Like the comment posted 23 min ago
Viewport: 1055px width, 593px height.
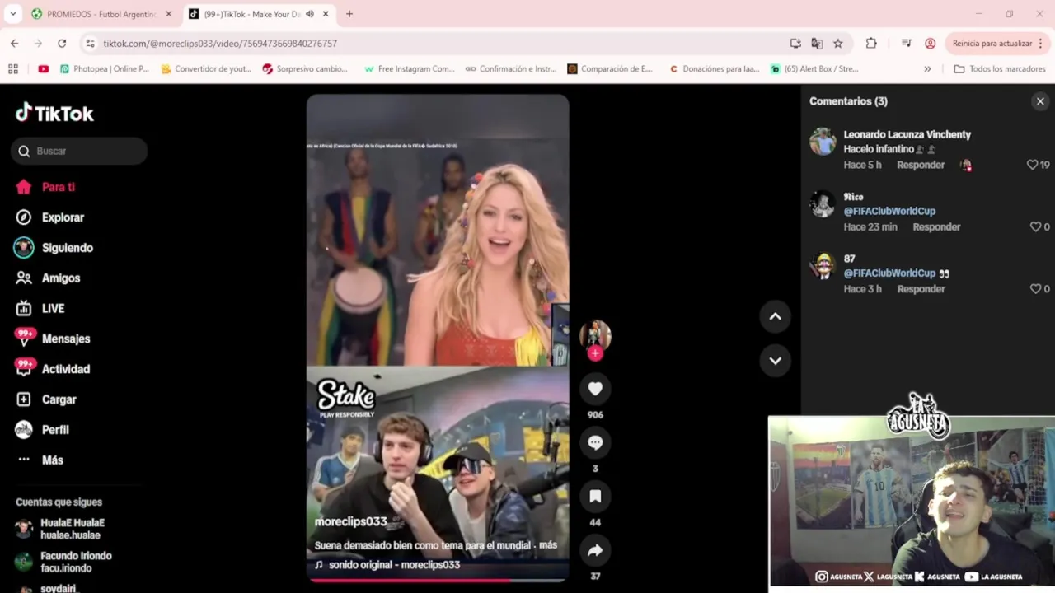[1035, 226]
